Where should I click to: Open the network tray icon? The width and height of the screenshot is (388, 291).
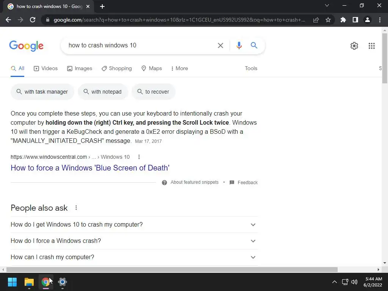(x=345, y=282)
